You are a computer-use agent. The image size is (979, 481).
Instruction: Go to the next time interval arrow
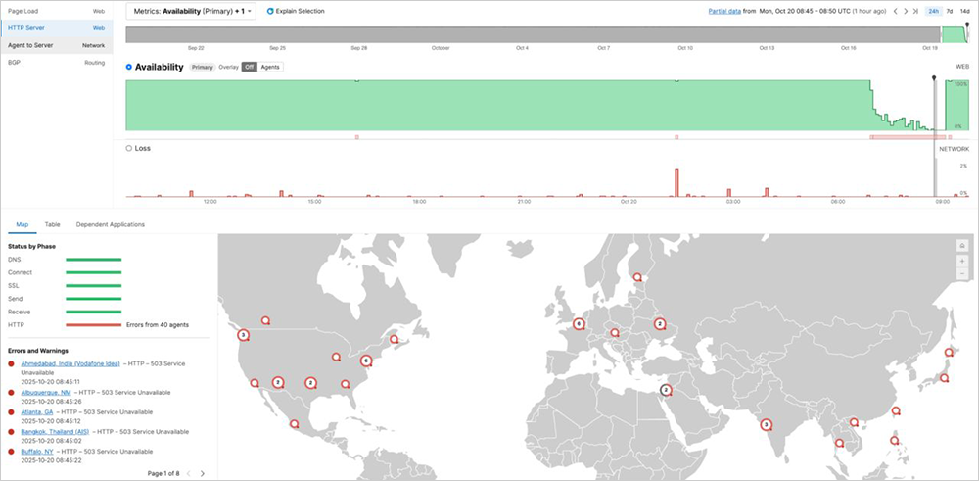pyautogui.click(x=906, y=11)
